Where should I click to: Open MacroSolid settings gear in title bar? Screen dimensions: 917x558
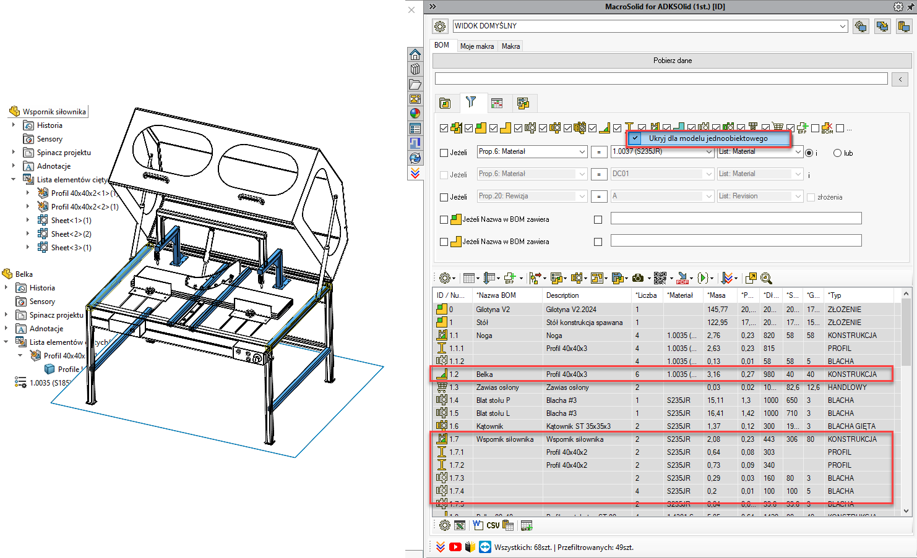coord(898,7)
